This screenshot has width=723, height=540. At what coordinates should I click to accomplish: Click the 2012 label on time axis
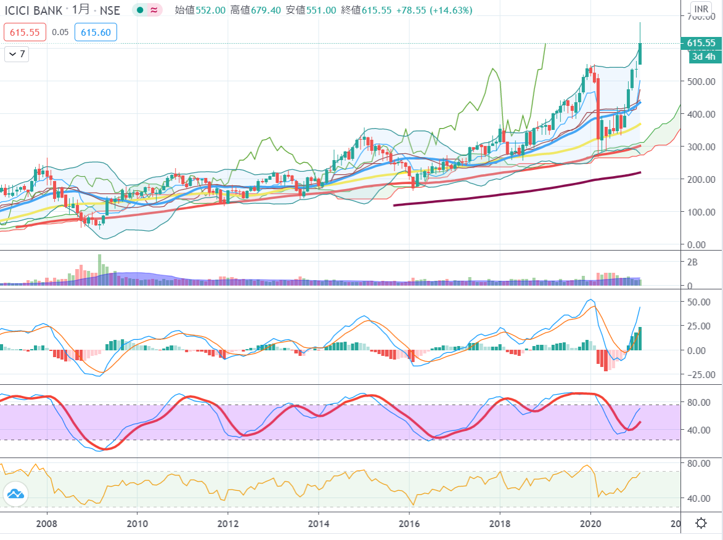tap(228, 523)
